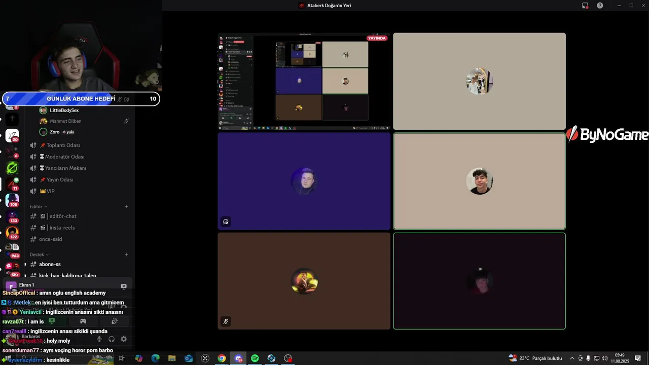Open the Windows notification center icon
Screen dimensions: 649x365
[638, 358]
